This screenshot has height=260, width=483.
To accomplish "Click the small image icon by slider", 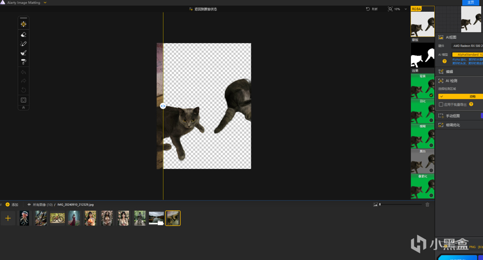I will [x=375, y=204].
